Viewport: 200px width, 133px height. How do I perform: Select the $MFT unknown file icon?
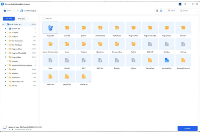pyautogui.click(x=84, y=60)
